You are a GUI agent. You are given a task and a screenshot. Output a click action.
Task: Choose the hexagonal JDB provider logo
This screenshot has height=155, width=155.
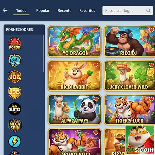(15, 77)
